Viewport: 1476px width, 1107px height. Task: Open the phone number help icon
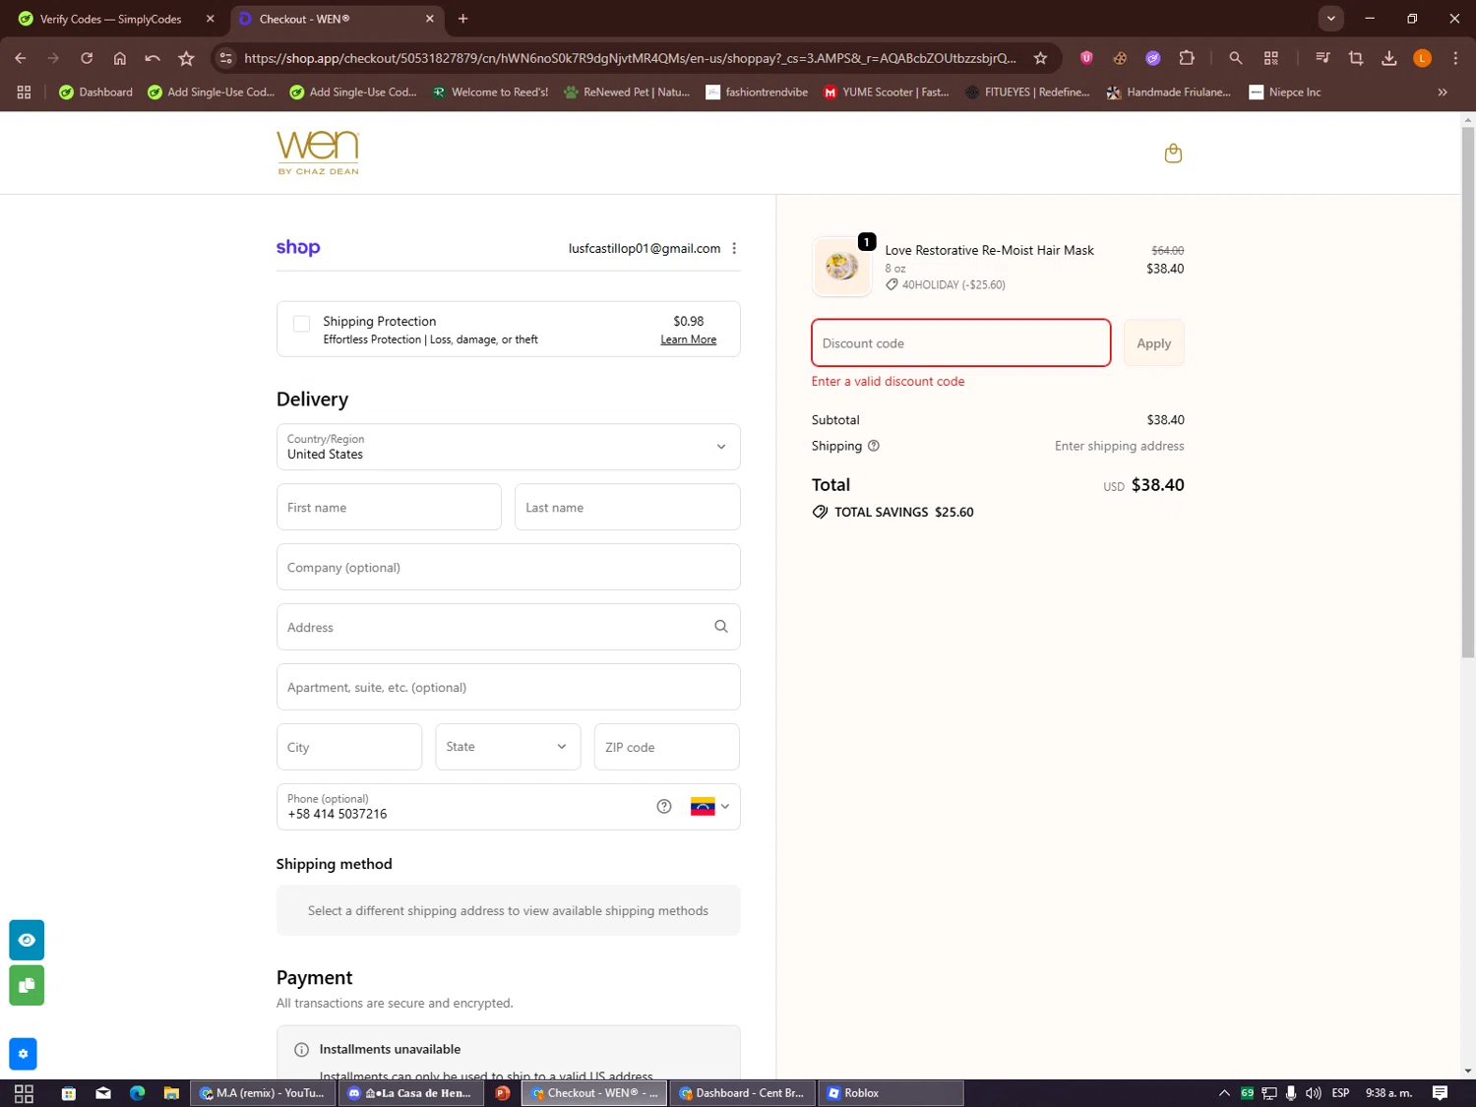(x=664, y=807)
